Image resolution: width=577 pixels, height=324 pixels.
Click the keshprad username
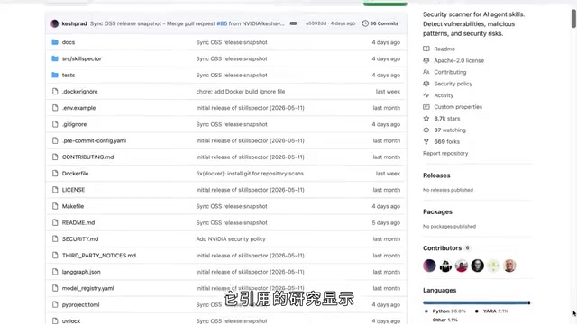pos(74,23)
